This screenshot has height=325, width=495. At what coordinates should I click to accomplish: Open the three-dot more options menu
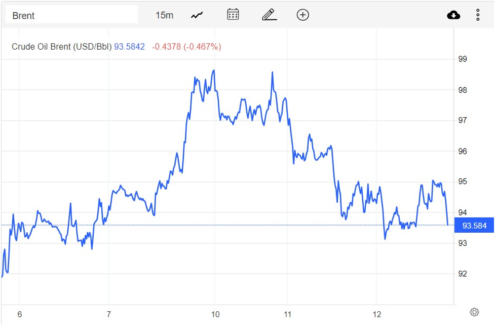(478, 15)
